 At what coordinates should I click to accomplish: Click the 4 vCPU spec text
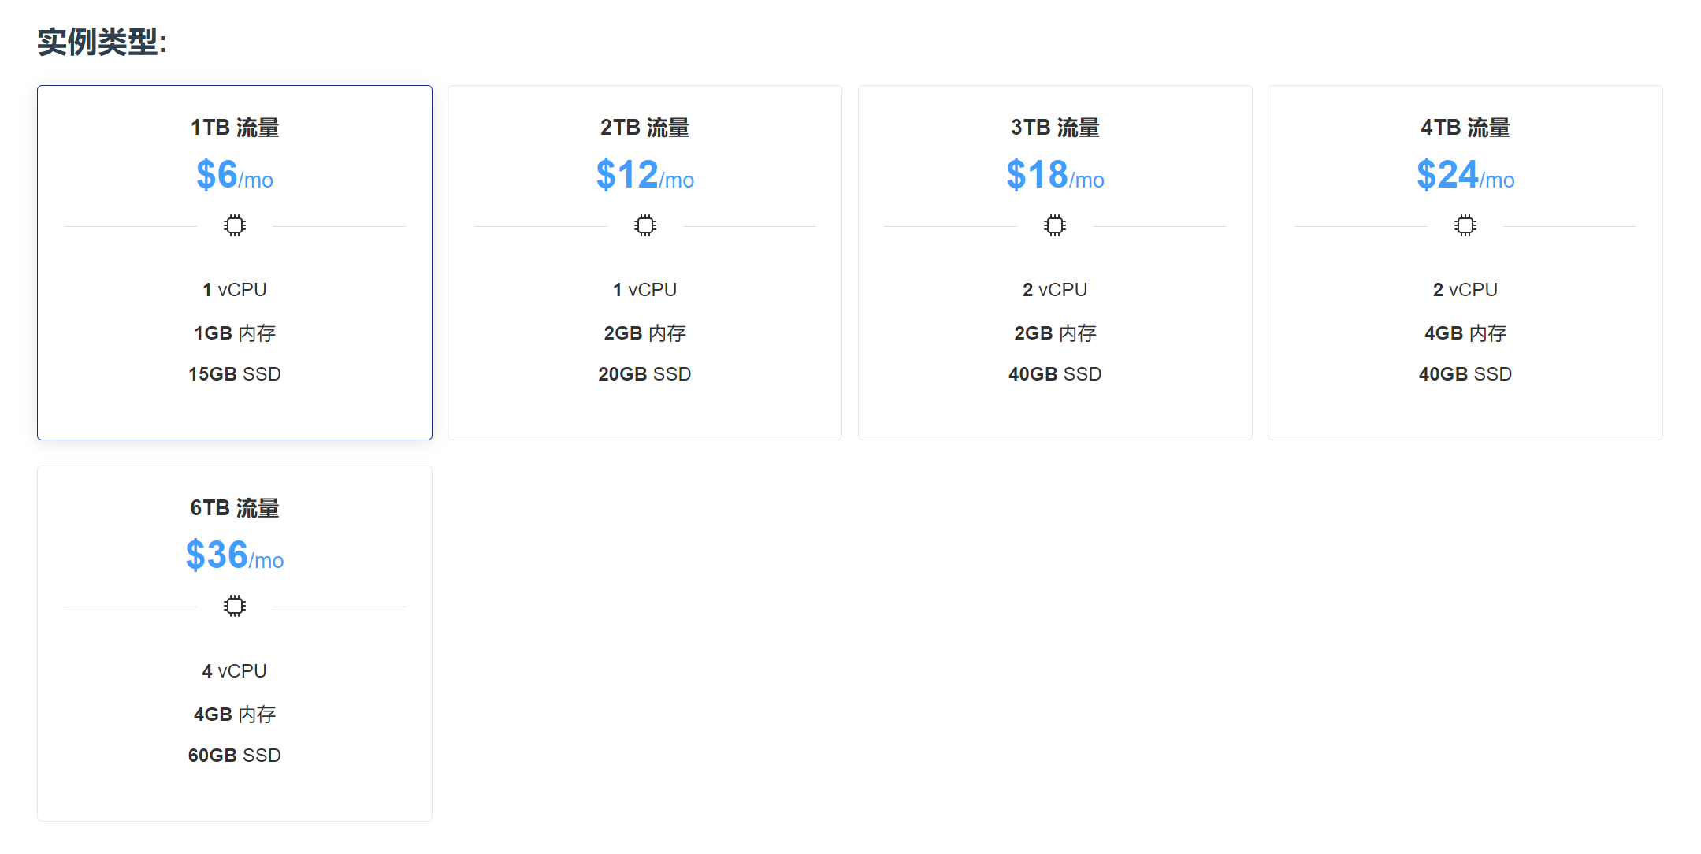pos(235,671)
